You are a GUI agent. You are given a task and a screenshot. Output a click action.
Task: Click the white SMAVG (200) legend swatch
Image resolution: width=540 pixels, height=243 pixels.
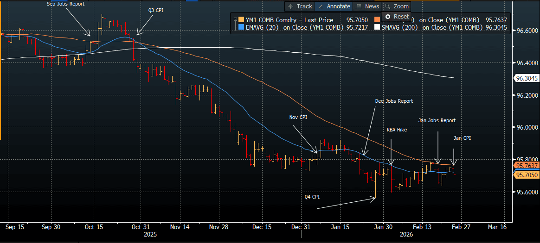point(376,28)
